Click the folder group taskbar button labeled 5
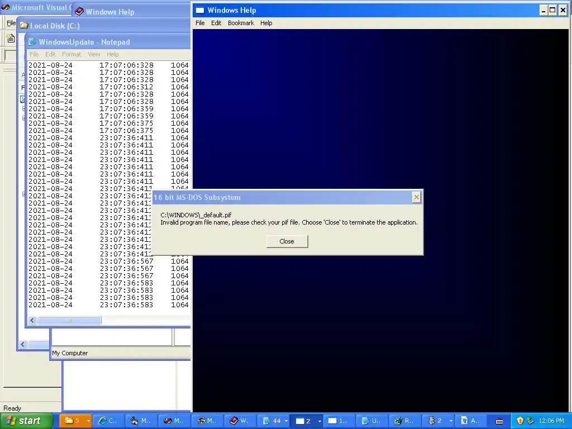 tap(73, 421)
